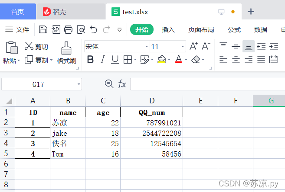Select column D header
The width and height of the screenshot is (285, 192).
(151, 100)
